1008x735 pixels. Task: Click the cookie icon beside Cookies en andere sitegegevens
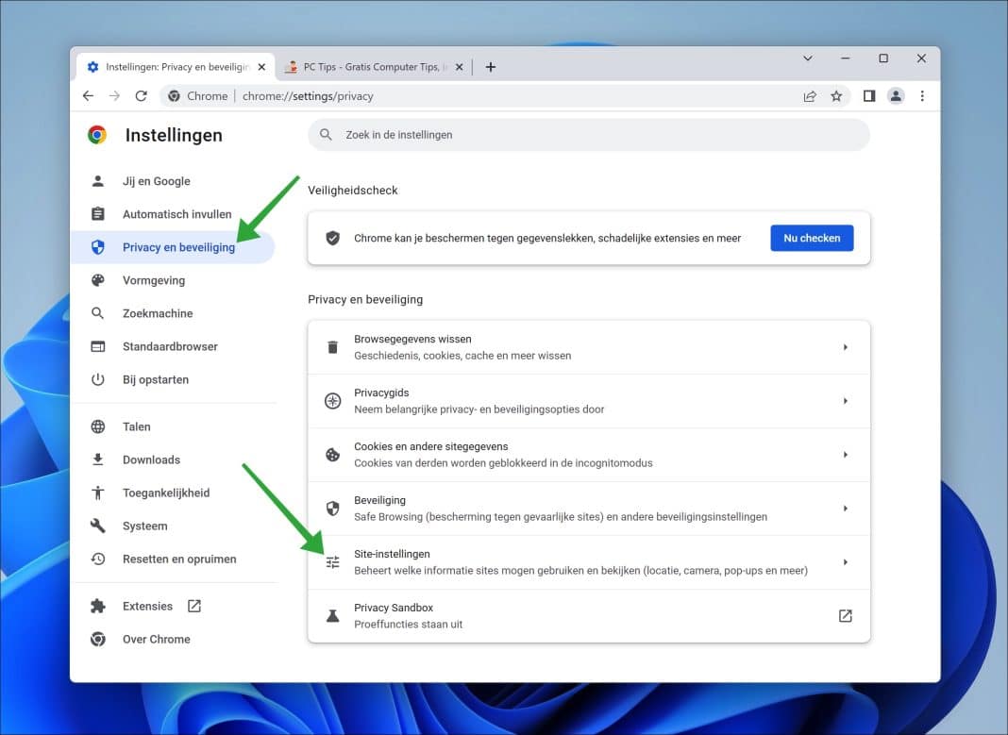(332, 454)
